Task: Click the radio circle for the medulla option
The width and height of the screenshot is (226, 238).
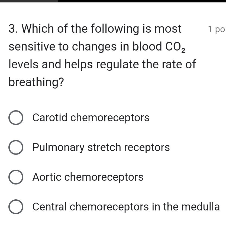Action: coord(16,207)
